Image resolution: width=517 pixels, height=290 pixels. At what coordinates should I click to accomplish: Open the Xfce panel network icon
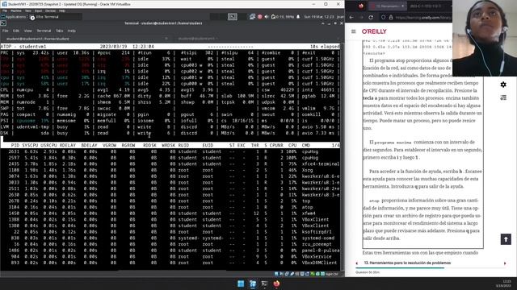click(x=252, y=17)
